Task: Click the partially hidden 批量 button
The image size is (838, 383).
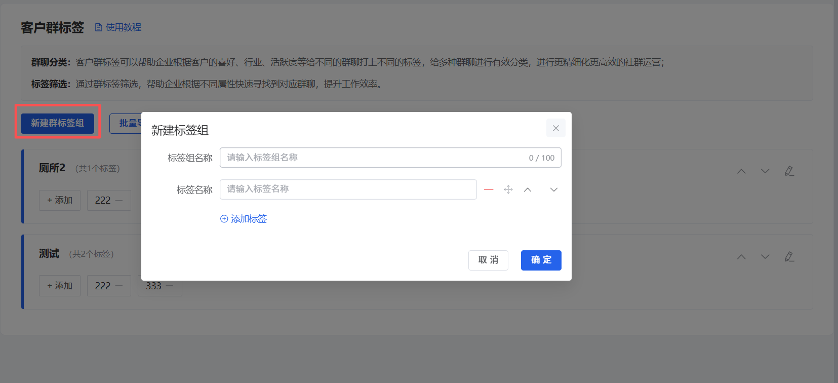Action: click(126, 123)
